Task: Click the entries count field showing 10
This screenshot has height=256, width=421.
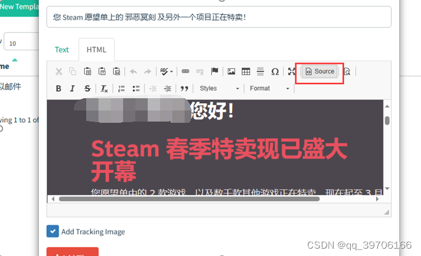Action: pyautogui.click(x=22, y=42)
